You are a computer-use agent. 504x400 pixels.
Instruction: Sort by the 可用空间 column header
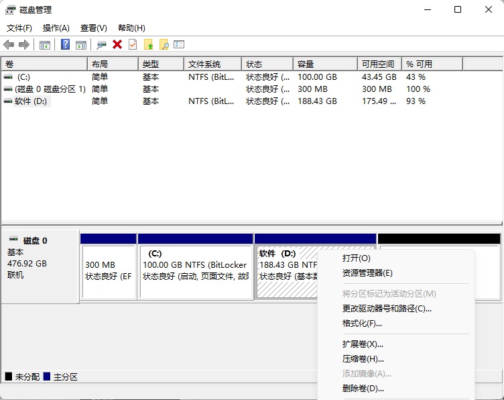click(x=379, y=64)
